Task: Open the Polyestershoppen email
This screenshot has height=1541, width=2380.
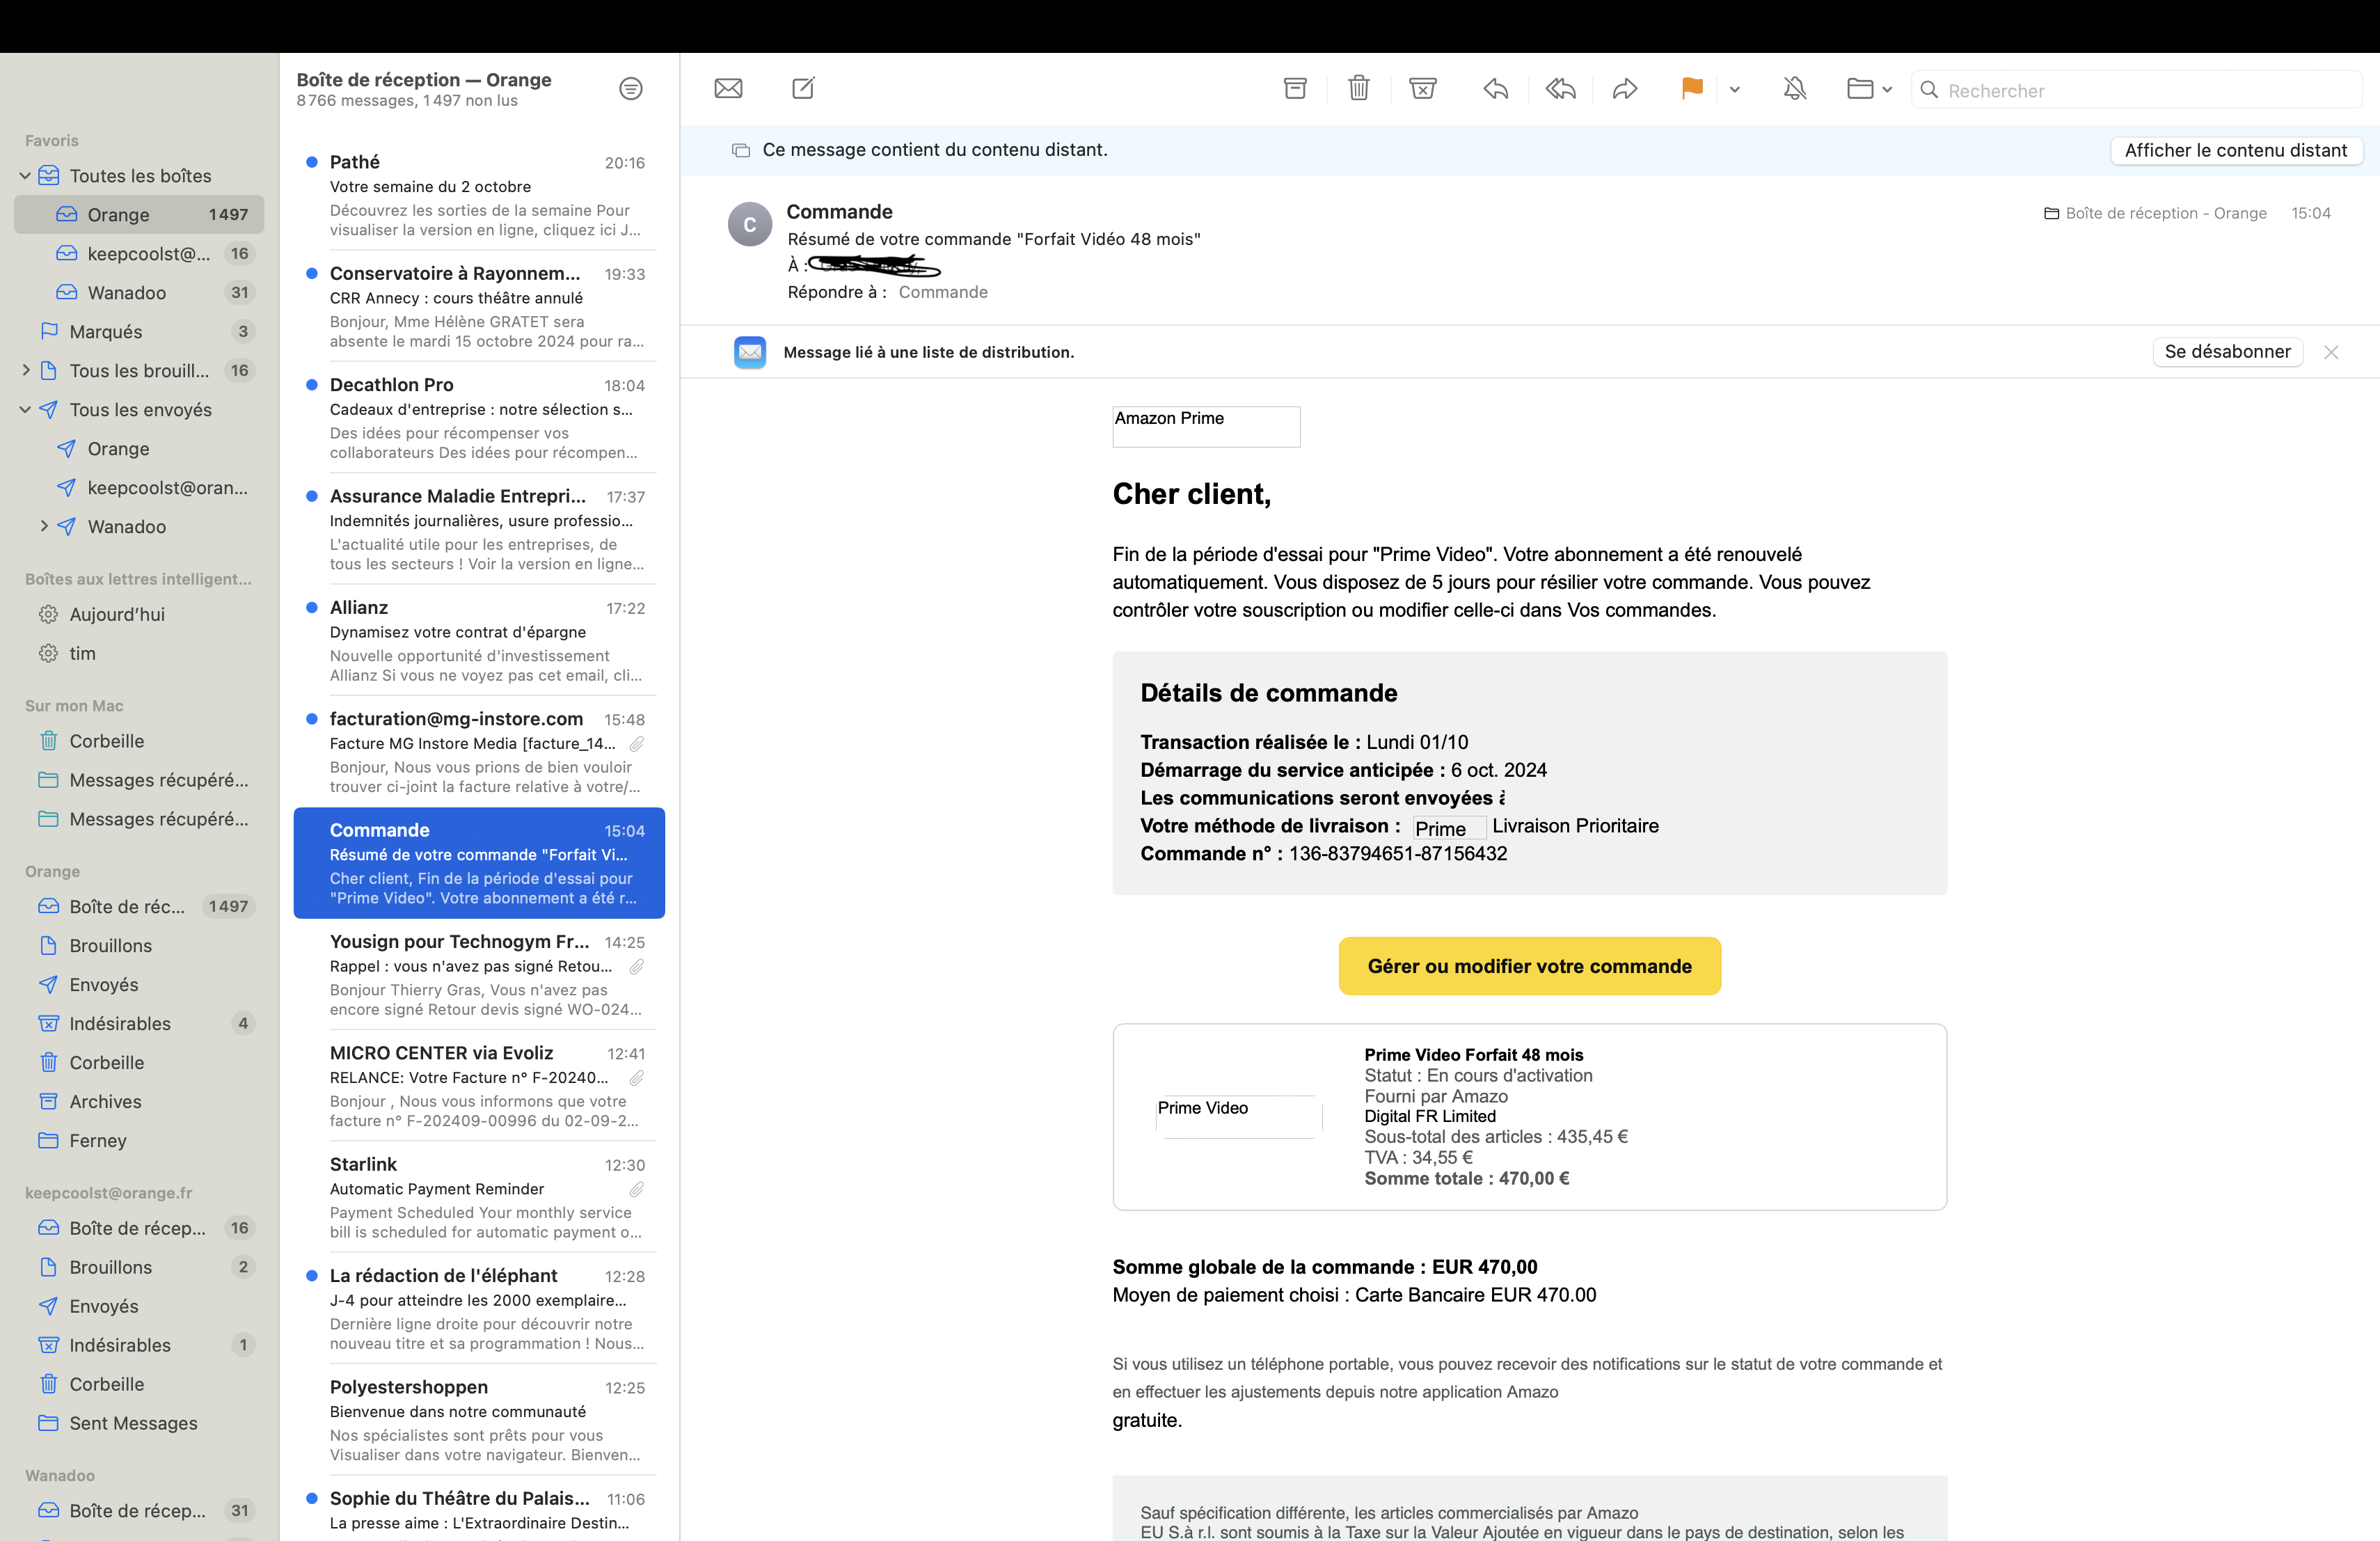Action: (479, 1420)
